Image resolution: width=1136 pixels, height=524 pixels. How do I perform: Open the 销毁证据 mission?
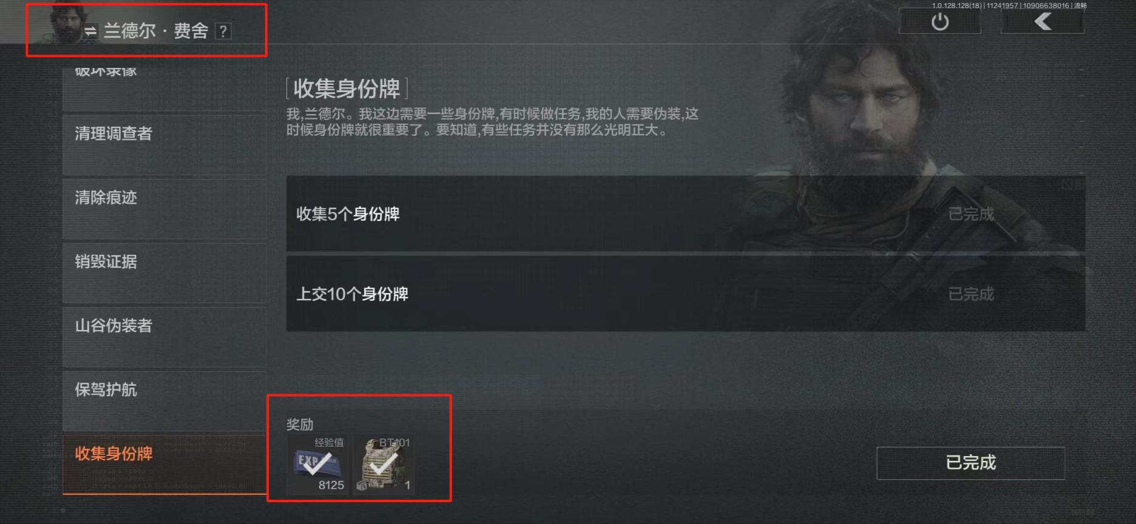point(164,273)
